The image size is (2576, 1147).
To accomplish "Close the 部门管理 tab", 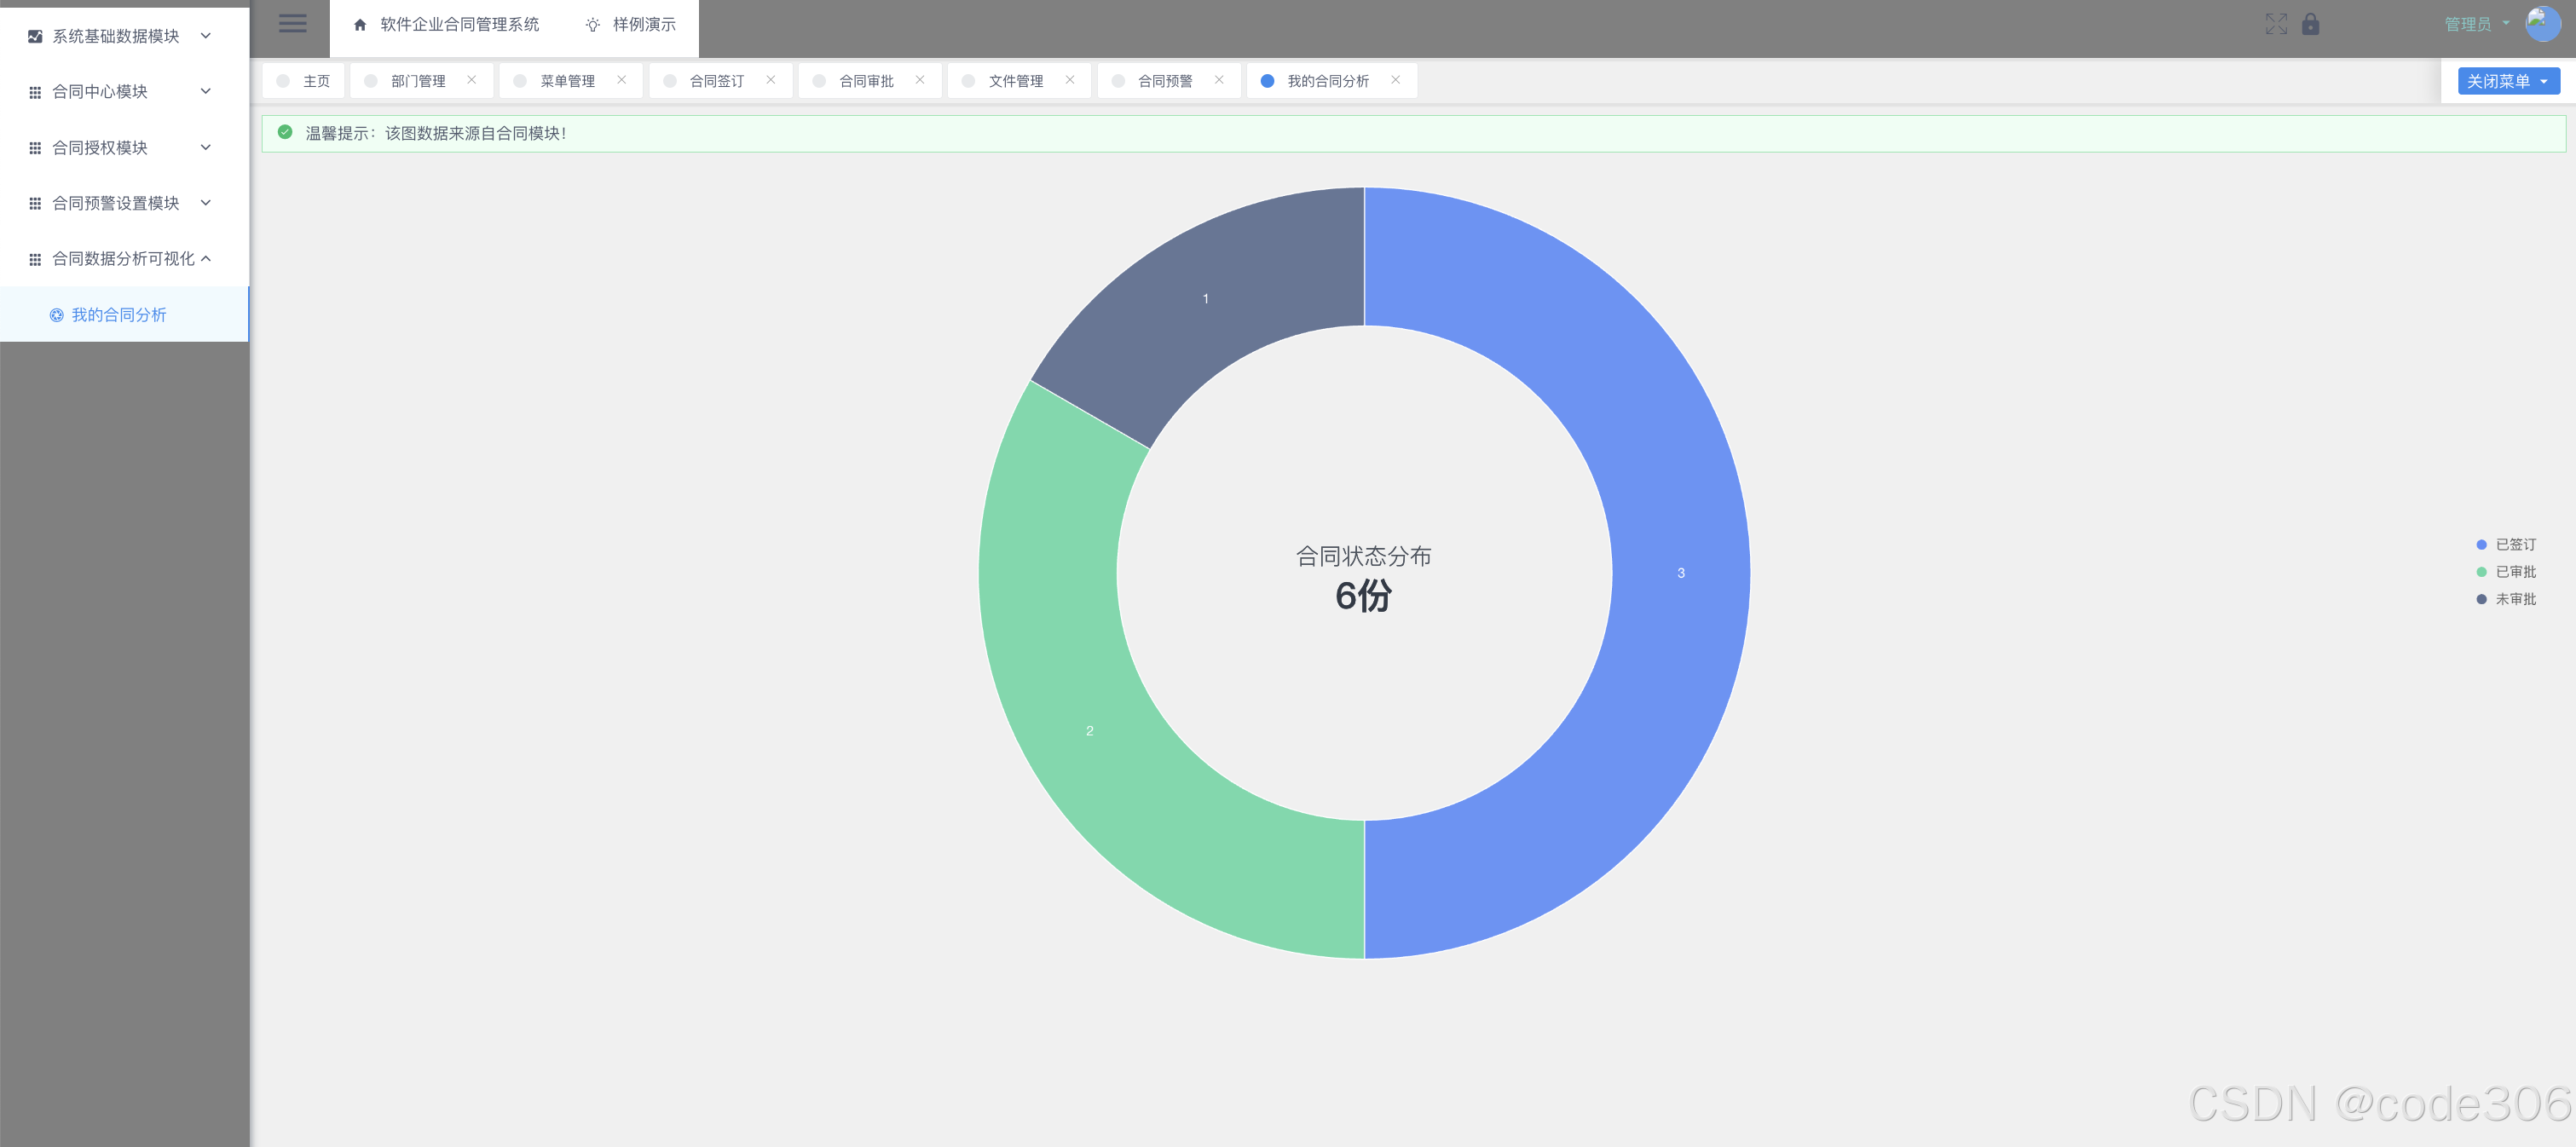I will pos(472,80).
